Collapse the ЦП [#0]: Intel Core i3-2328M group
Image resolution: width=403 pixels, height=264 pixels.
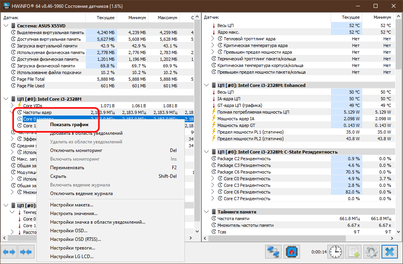coord(6,99)
